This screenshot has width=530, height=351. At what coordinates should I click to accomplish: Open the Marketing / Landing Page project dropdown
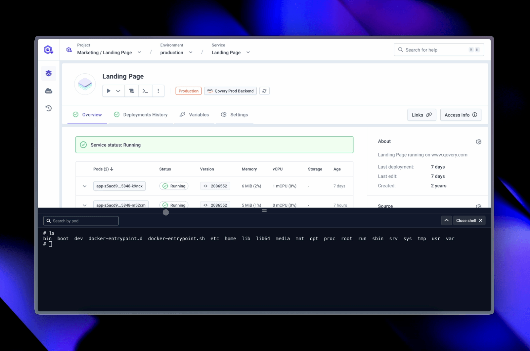(109, 53)
